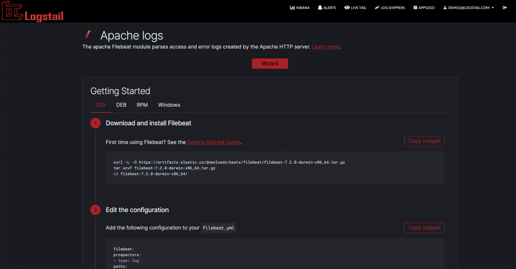Click the Log Shippers chart icon
Viewport: 516px width, 269px height.
pyautogui.click(x=377, y=8)
